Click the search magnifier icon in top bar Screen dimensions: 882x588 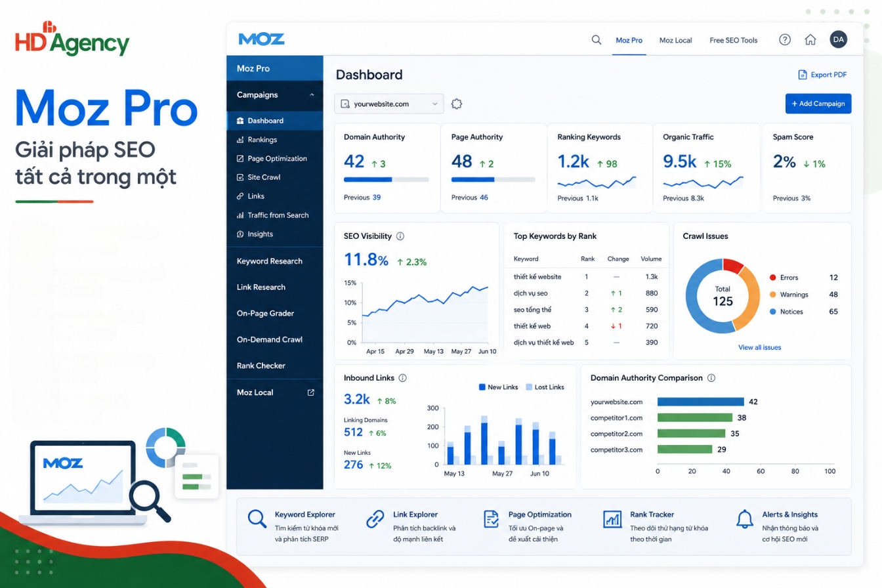click(x=597, y=39)
